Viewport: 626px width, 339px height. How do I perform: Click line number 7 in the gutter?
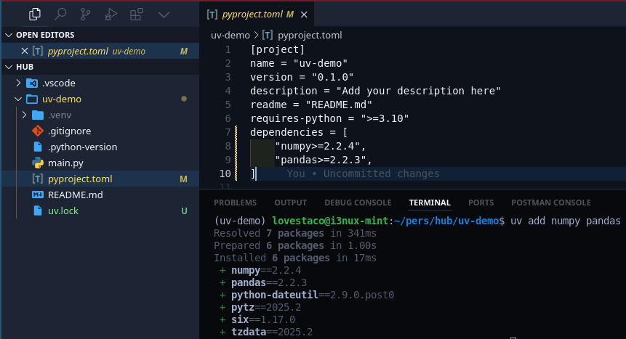pos(228,132)
